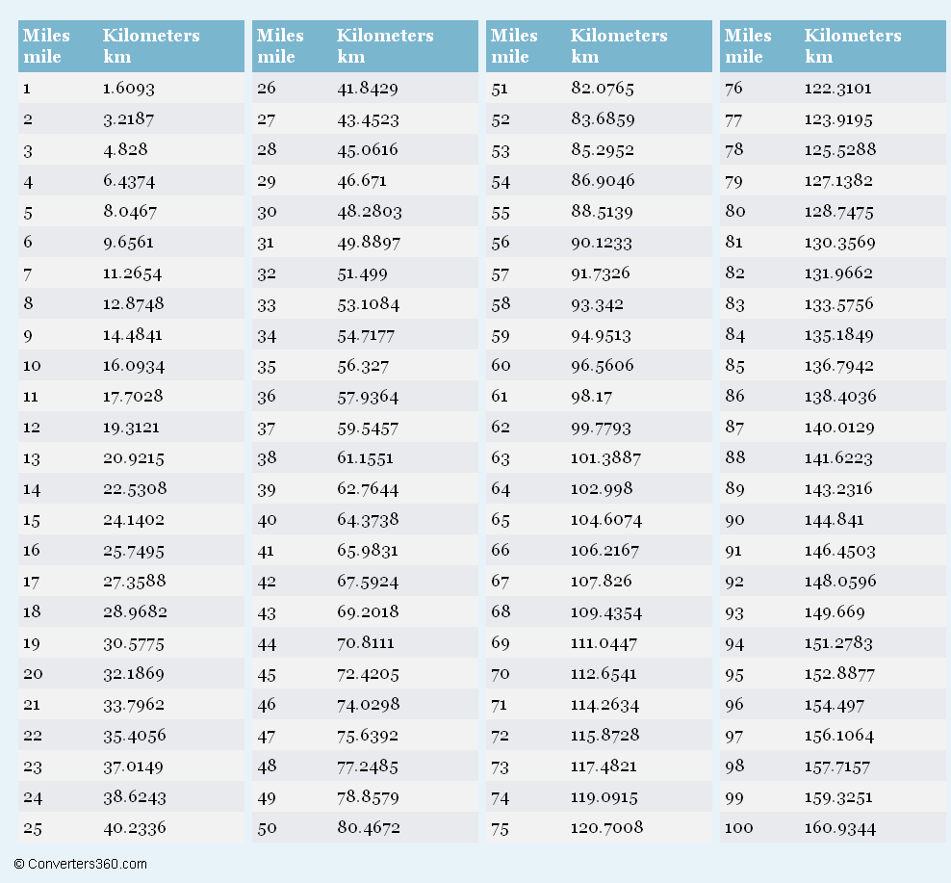
Task: Click the 80.4672 km cell
Action: 369,828
